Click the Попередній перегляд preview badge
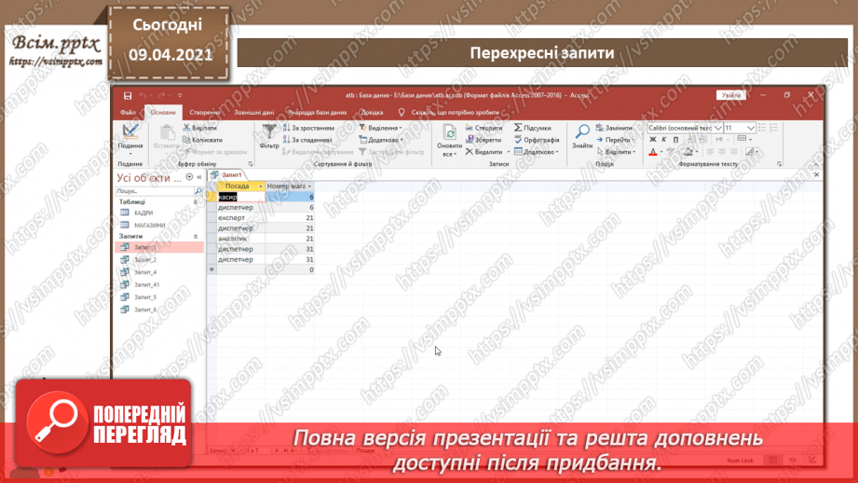Viewport: 858px width, 483px height. pyautogui.click(x=103, y=423)
